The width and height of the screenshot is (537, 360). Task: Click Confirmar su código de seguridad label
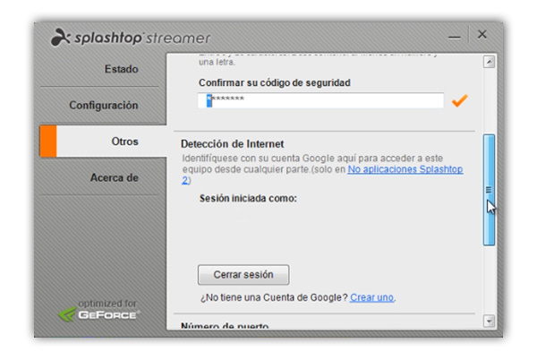pos(275,82)
